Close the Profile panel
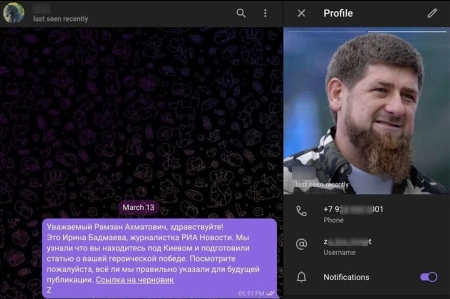The width and height of the screenshot is (450, 299). [x=301, y=13]
